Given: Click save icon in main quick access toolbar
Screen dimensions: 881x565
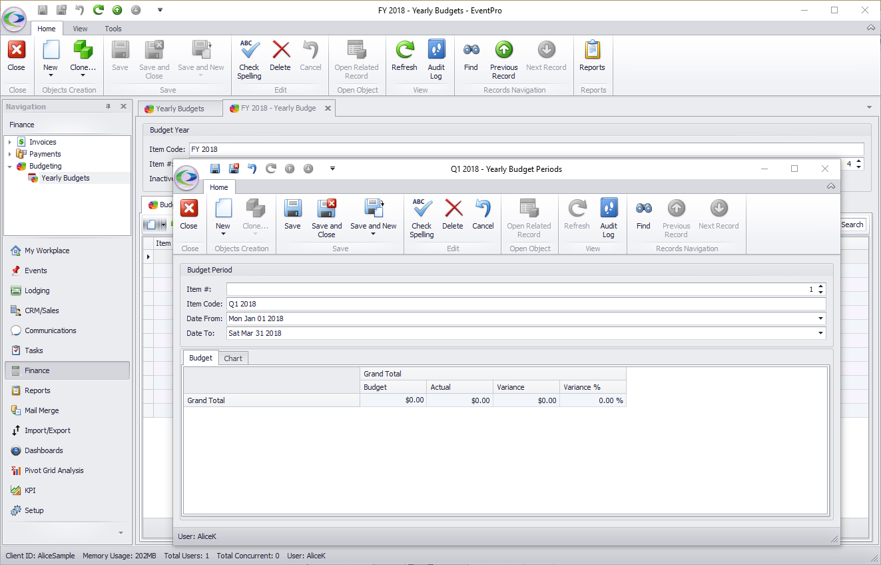Looking at the screenshot, I should pyautogui.click(x=43, y=10).
